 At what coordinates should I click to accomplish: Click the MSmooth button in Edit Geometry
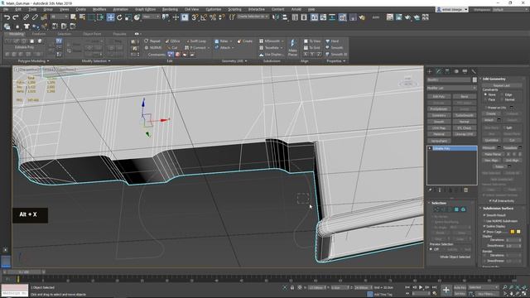pyautogui.click(x=489, y=147)
